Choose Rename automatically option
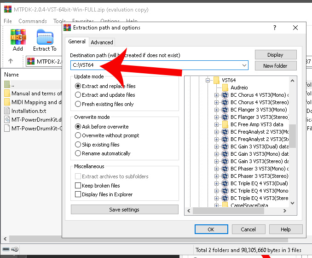 coord(78,153)
